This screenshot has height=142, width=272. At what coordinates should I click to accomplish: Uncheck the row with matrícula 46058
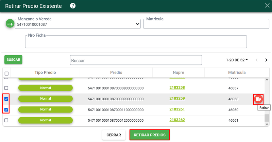(x=6, y=99)
